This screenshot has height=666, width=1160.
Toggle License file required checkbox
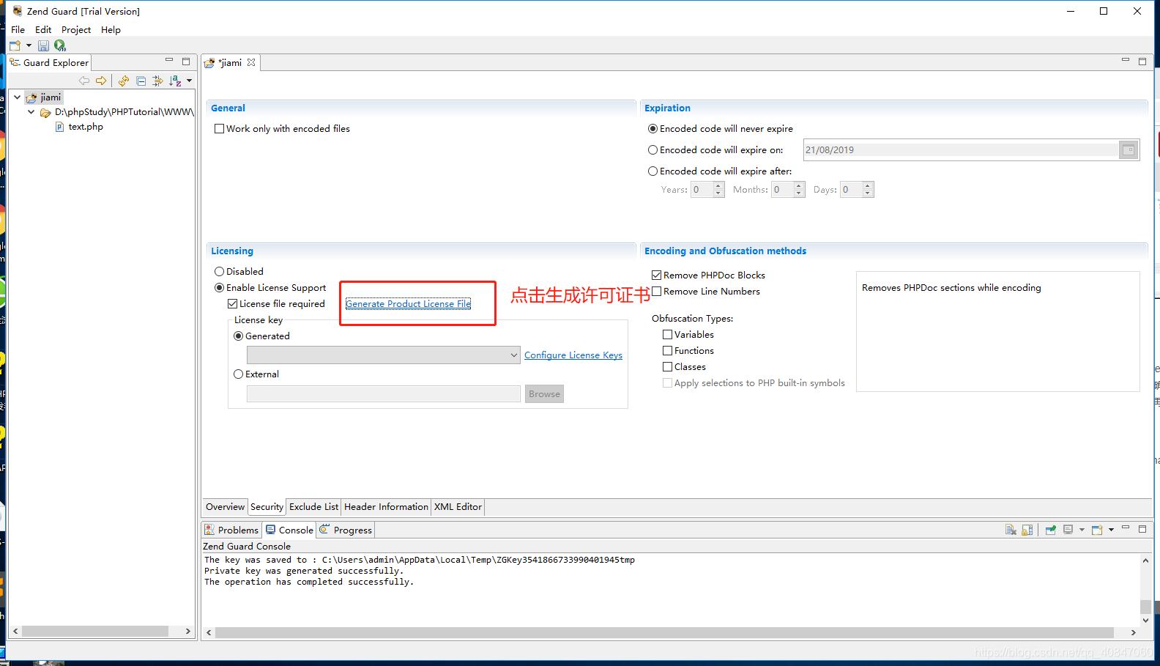point(232,304)
